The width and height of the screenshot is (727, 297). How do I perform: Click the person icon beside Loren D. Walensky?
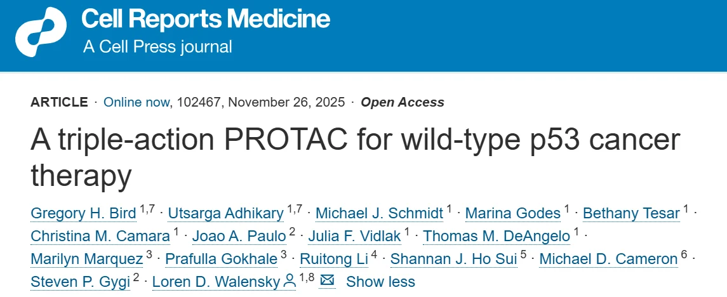coord(290,281)
